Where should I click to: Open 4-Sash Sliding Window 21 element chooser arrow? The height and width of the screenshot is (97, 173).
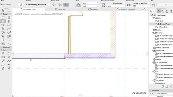point(49,5)
